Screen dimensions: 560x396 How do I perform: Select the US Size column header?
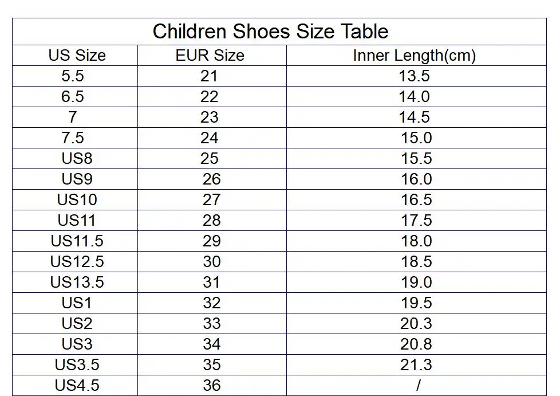(77, 56)
